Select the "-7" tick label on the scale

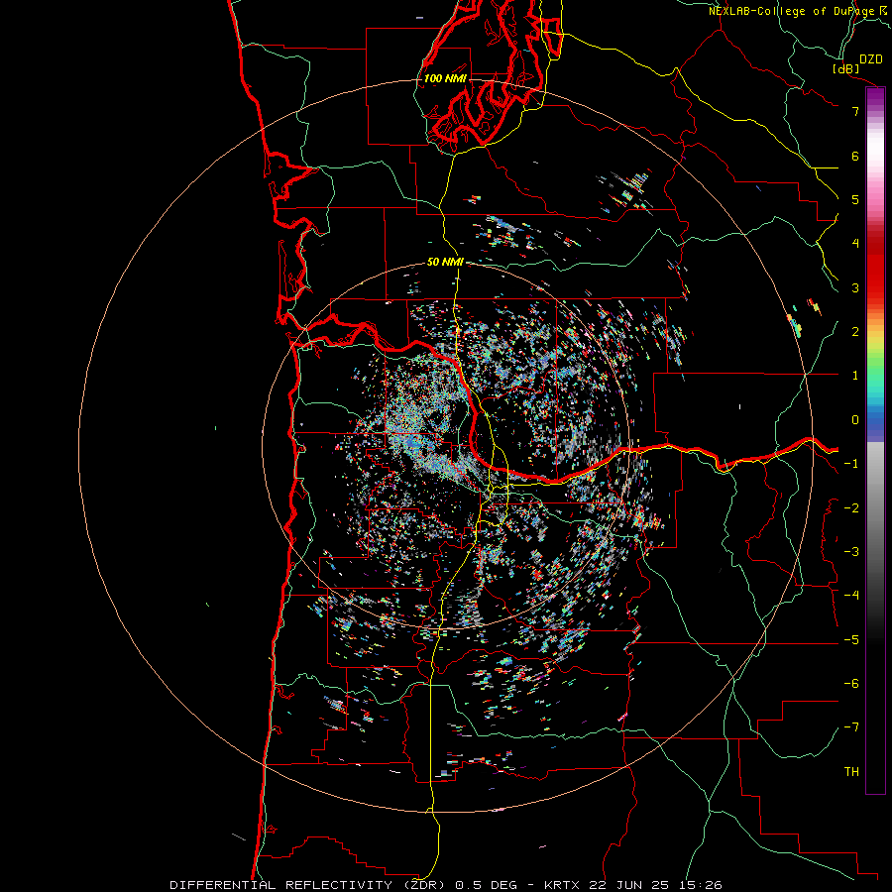pyautogui.click(x=851, y=727)
